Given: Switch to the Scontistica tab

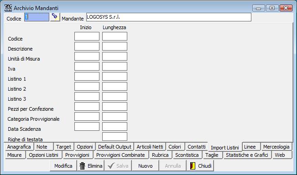Looking at the screenshot, I should (x=188, y=155).
